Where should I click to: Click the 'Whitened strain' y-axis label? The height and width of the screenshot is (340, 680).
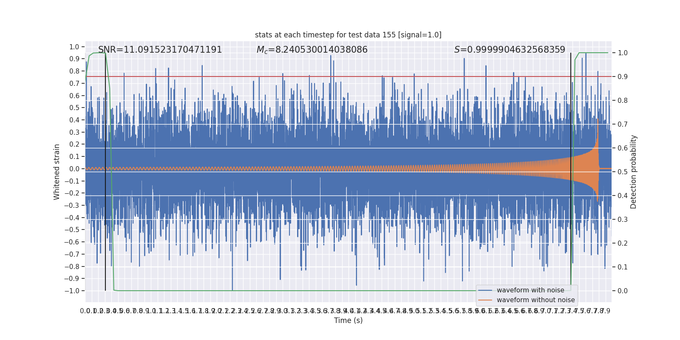tap(57, 172)
